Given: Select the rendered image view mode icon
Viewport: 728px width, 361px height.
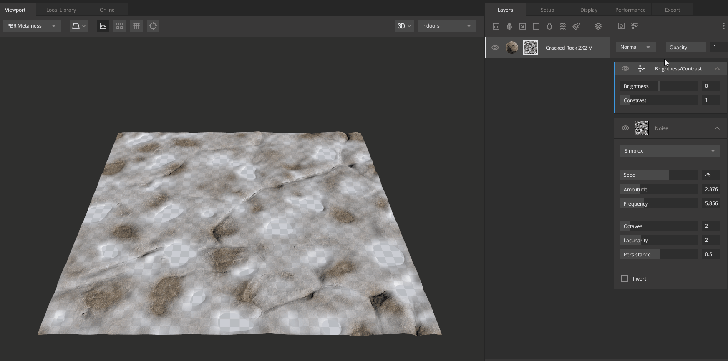Looking at the screenshot, I should pos(103,26).
